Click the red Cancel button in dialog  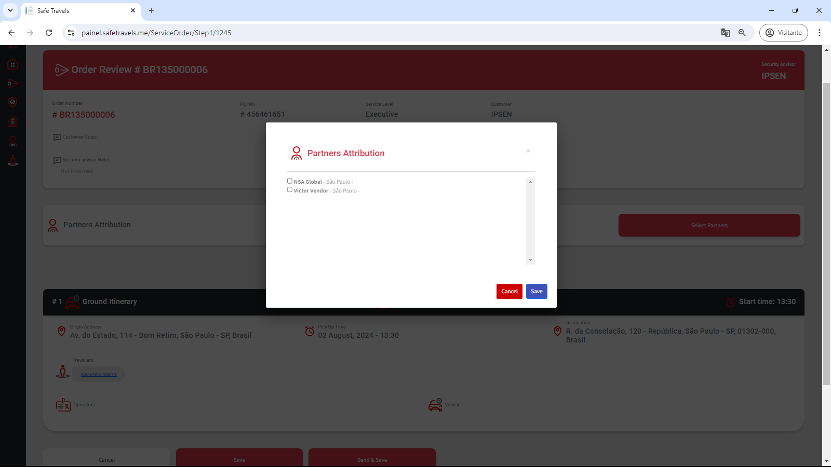[509, 291]
